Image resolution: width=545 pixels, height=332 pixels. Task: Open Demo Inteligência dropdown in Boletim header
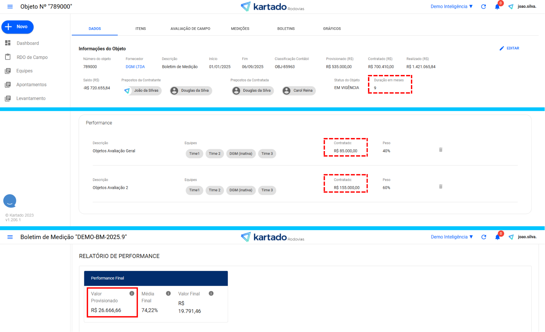[452, 237]
